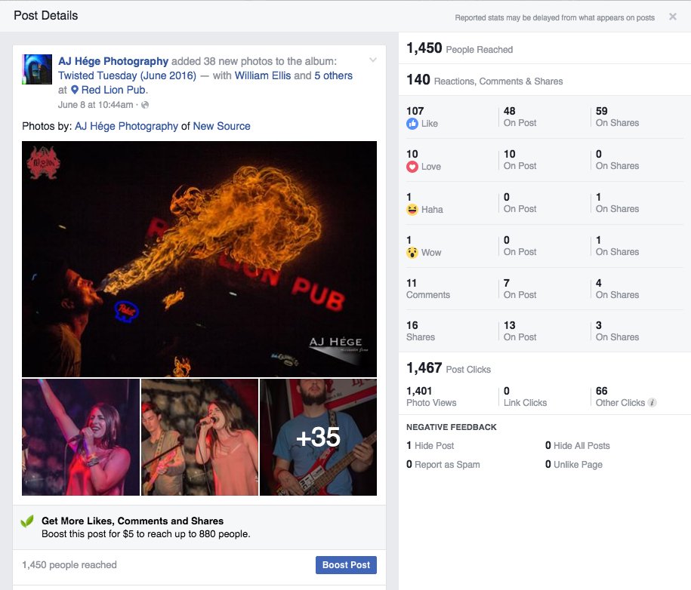Click the location pin icon beside Red Lion Pub
Viewport: 691px width, 590px height.
tap(75, 90)
